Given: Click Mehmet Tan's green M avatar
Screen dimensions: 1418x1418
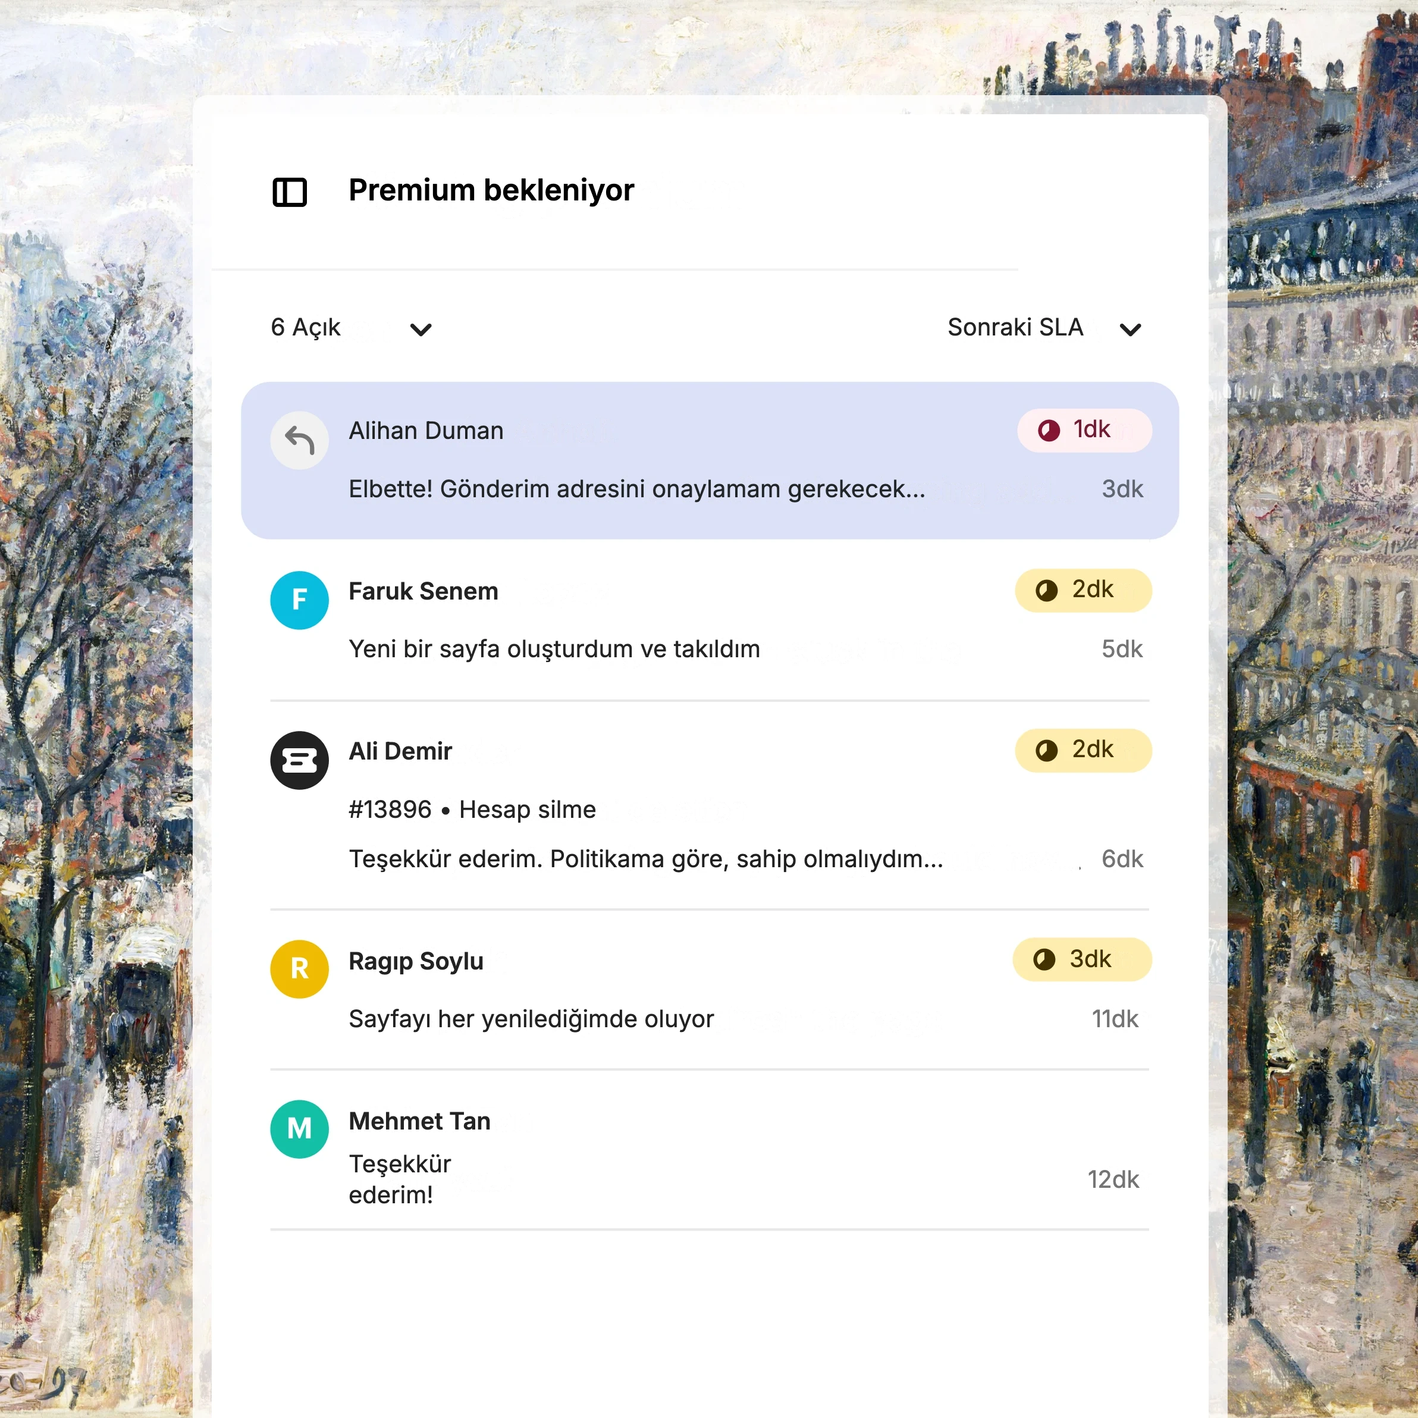Looking at the screenshot, I should [299, 1129].
